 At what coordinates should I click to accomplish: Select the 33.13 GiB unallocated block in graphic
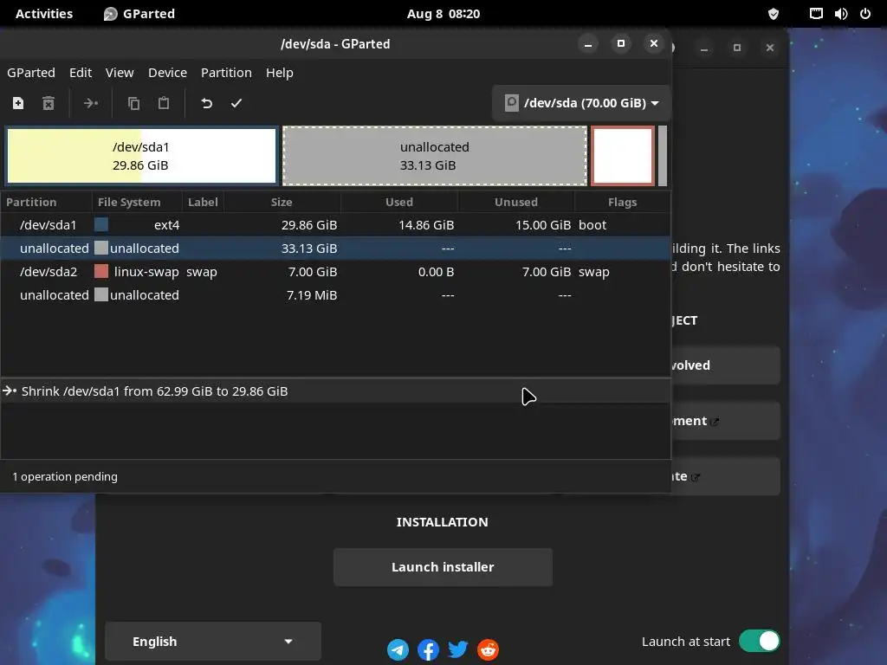pyautogui.click(x=435, y=156)
